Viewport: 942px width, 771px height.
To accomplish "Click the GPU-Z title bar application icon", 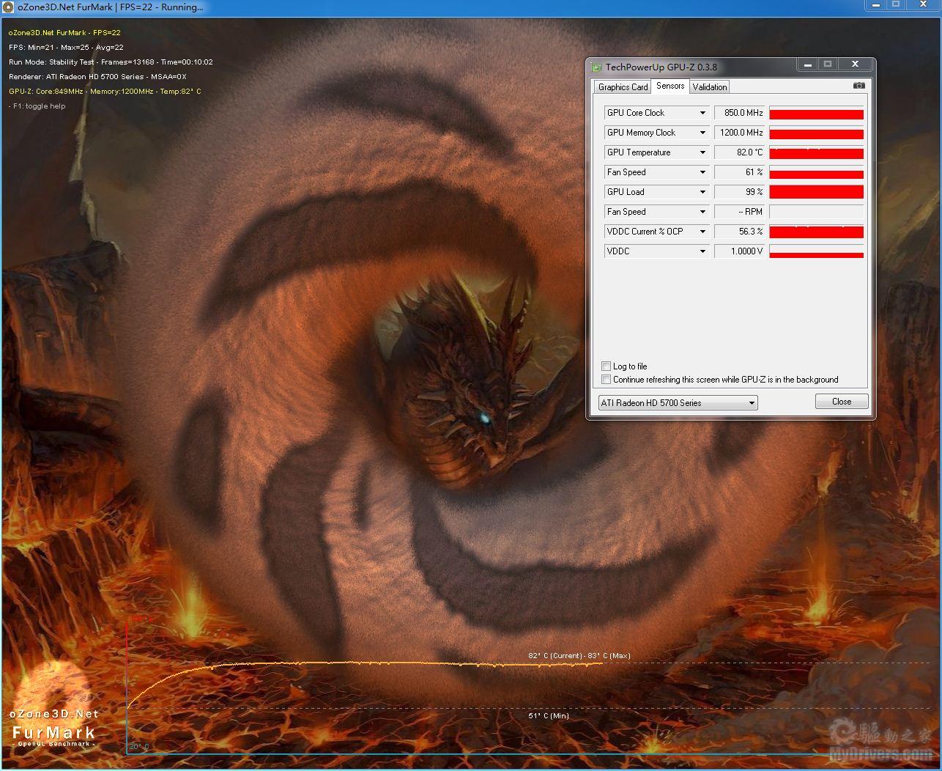I will tap(597, 67).
